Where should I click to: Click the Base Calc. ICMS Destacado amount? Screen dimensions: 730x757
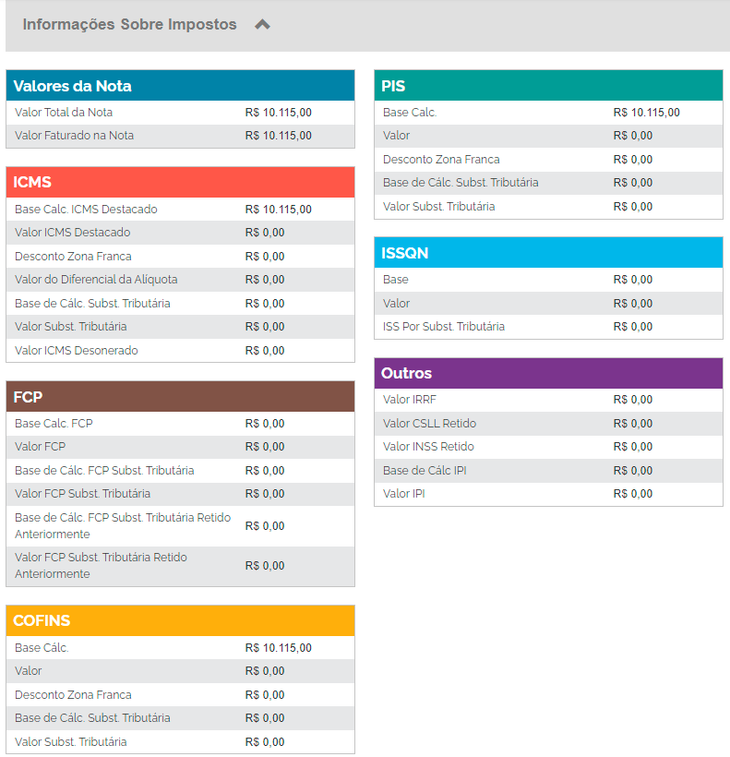[279, 209]
